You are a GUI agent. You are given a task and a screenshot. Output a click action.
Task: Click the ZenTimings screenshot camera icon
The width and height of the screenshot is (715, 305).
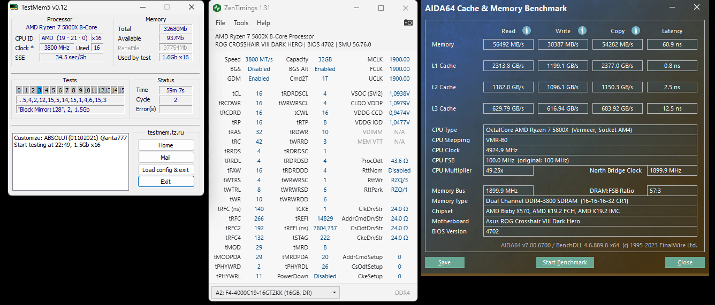point(408,22)
